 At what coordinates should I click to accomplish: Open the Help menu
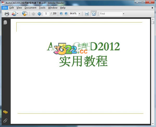(63, 8)
